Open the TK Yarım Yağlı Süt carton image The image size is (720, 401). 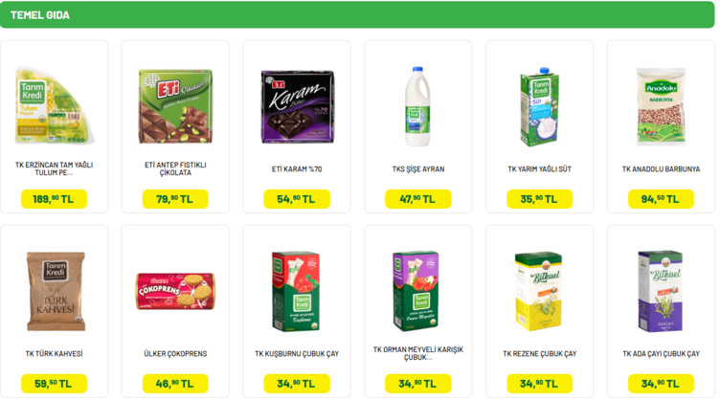tap(540, 106)
